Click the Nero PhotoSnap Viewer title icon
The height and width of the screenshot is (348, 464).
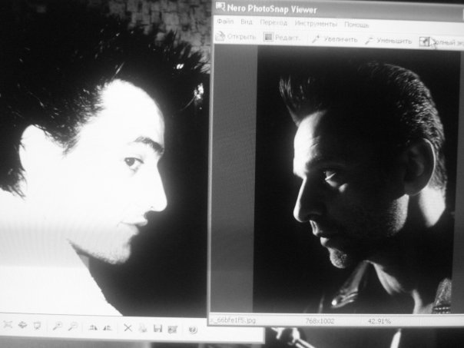tap(220, 6)
